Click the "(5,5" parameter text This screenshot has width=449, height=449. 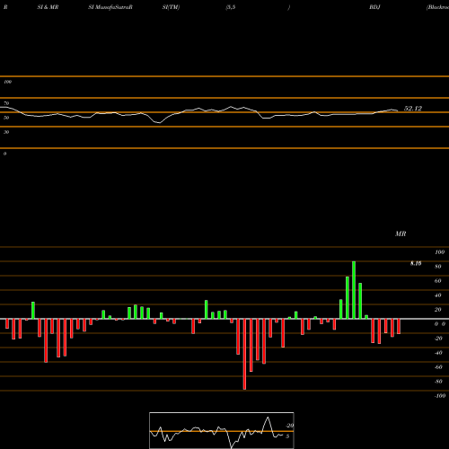(x=231, y=7)
